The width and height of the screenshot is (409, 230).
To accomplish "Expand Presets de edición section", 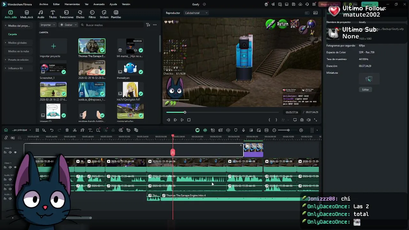I will click(5, 60).
